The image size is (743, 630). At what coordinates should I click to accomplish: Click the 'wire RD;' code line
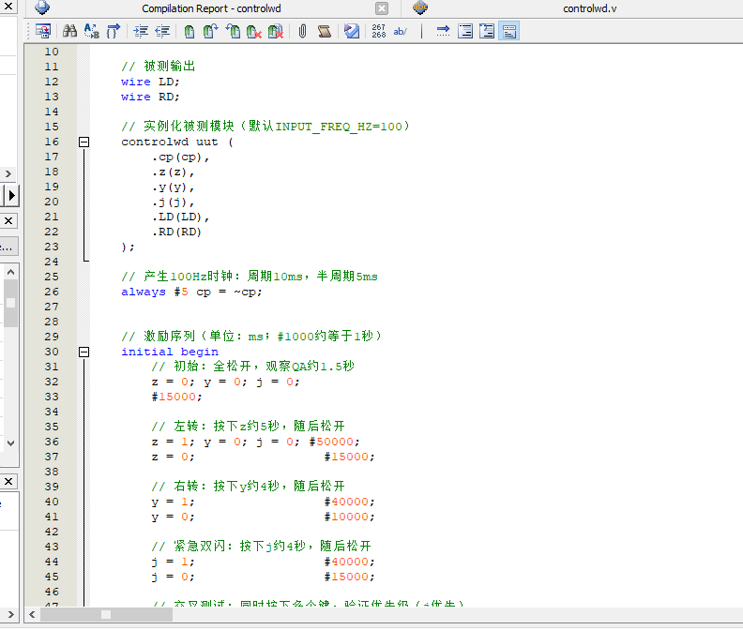tap(150, 97)
